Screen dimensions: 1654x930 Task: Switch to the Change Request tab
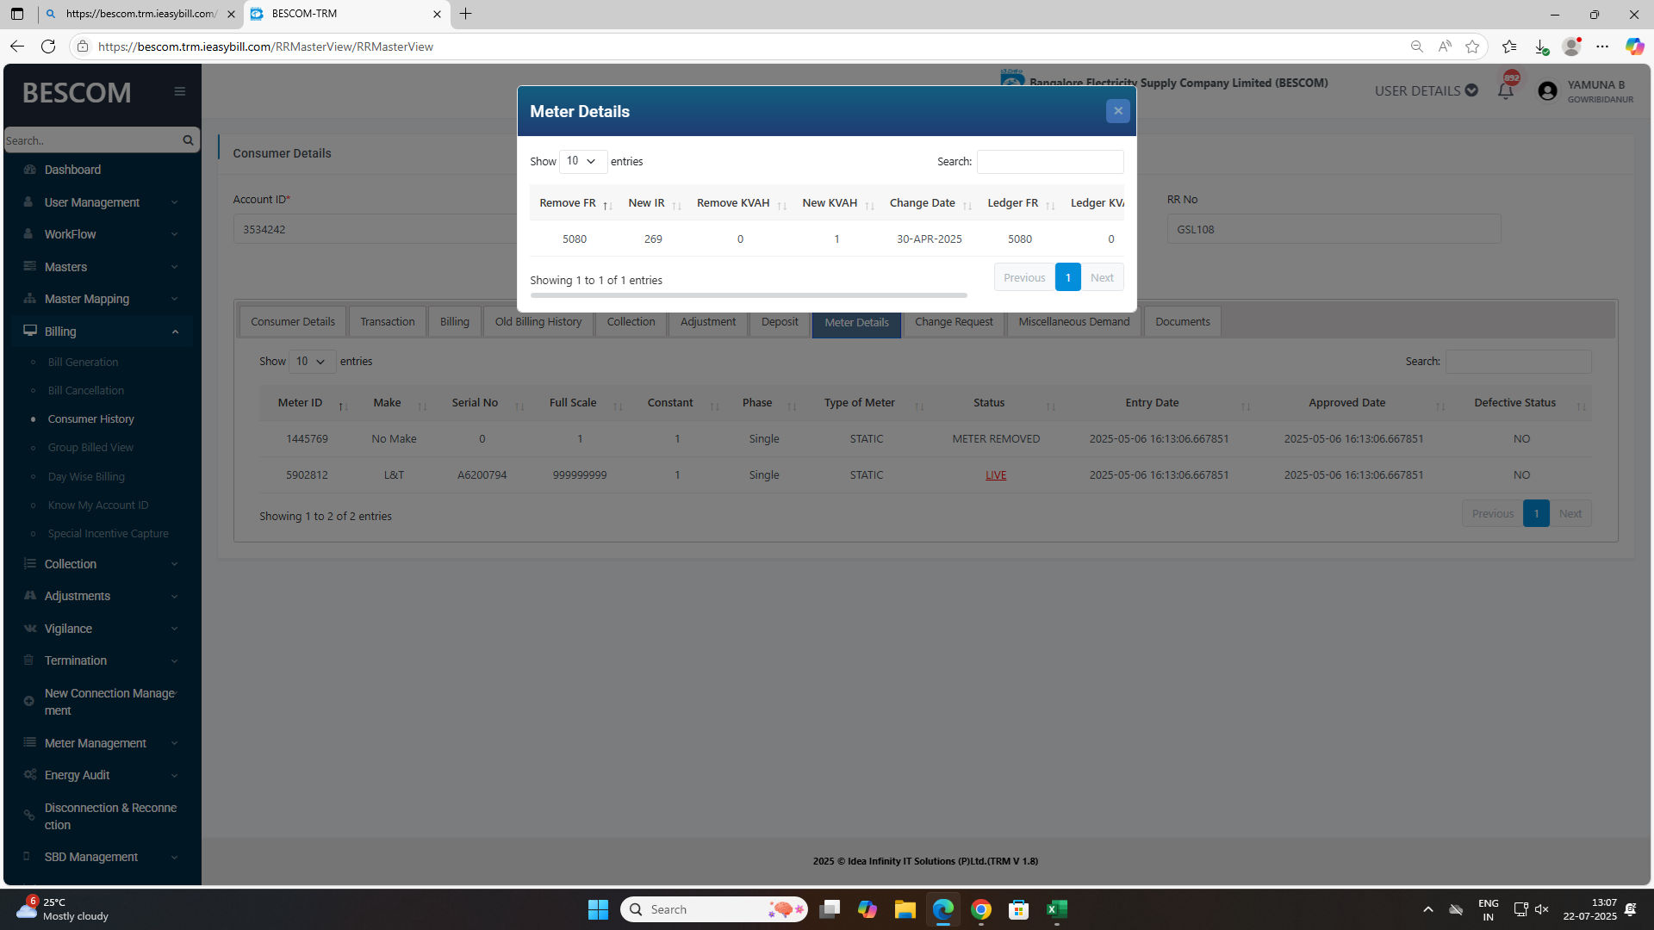954,322
